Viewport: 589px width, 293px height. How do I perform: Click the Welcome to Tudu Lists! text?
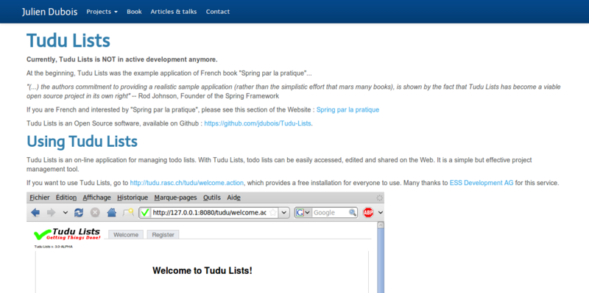pyautogui.click(x=202, y=270)
